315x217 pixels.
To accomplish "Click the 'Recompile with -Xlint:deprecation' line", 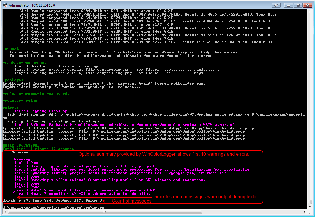I will pos(81,194).
